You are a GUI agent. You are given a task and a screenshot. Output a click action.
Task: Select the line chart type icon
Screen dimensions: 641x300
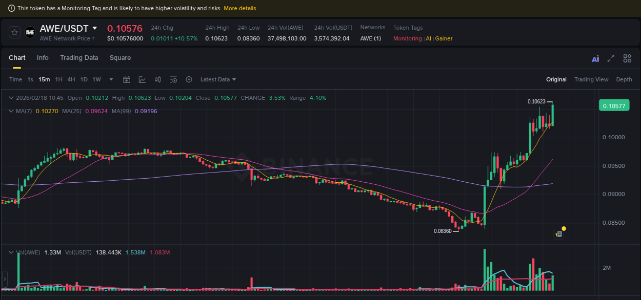point(142,79)
